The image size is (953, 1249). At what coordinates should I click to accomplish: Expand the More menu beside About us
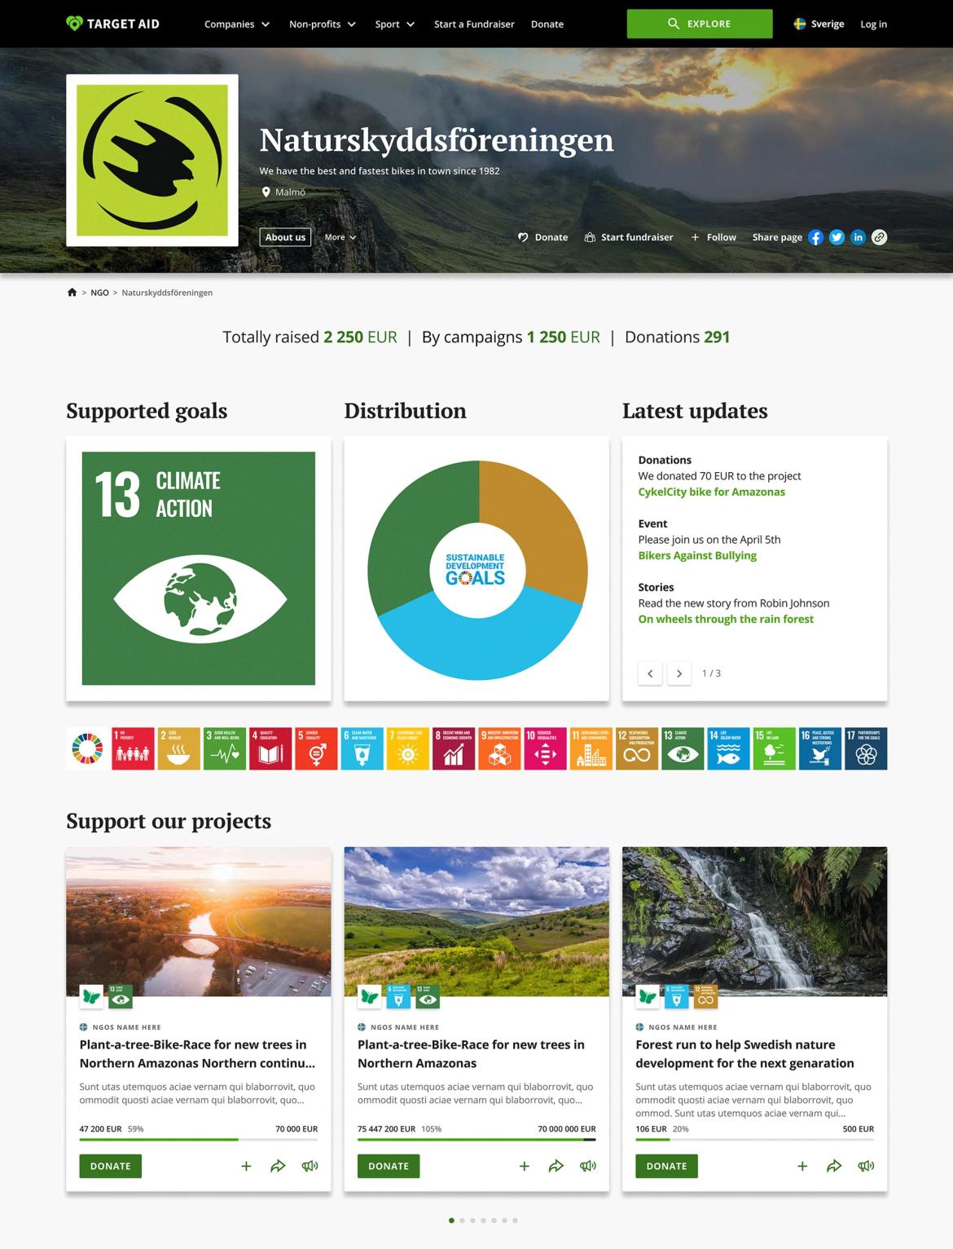click(340, 237)
